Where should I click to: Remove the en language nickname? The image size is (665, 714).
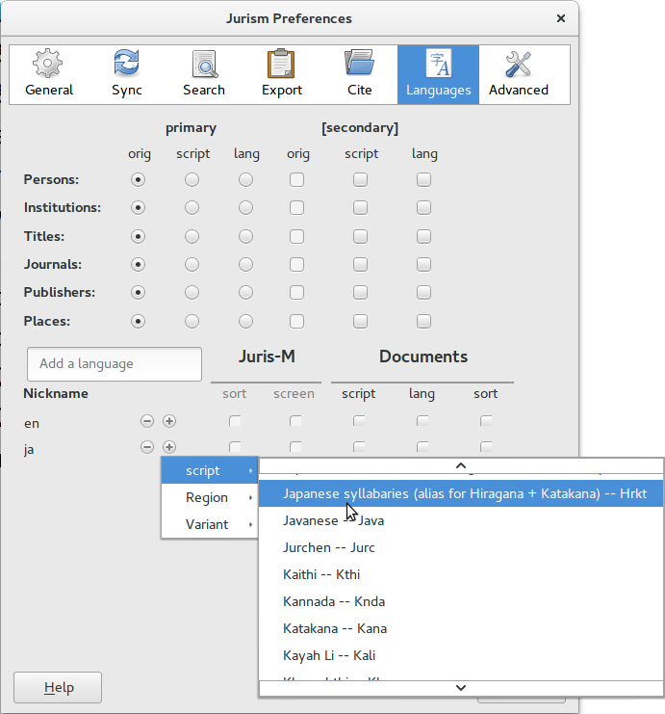coord(147,421)
